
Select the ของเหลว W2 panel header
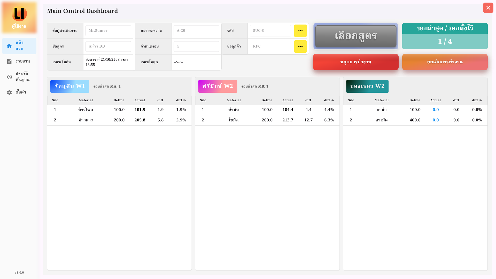point(367,86)
